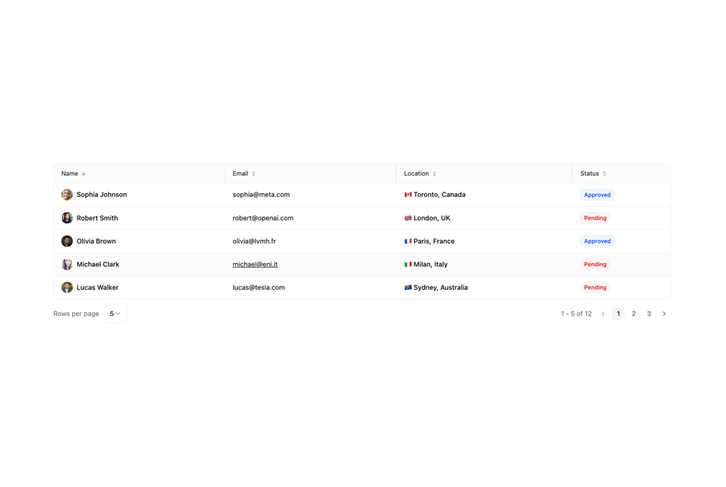726x487 pixels.
Task: Click the Email column sort icon
Action: (253, 174)
